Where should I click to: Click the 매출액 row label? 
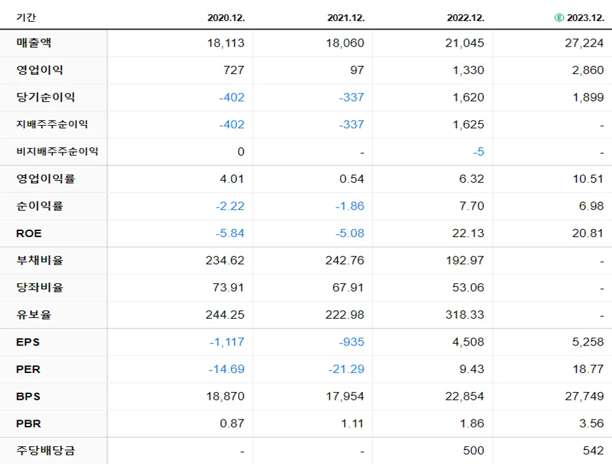[x=33, y=43]
